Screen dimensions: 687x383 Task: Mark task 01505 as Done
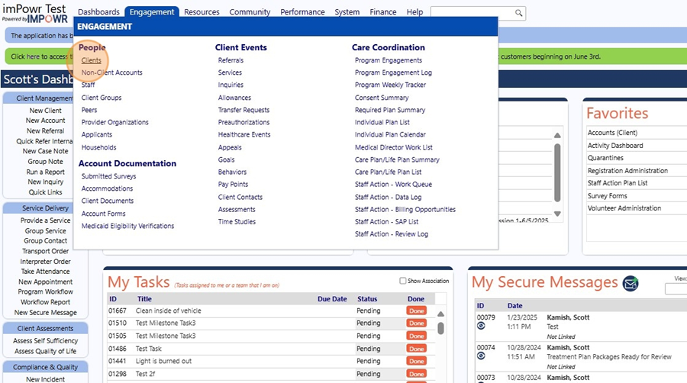click(416, 336)
